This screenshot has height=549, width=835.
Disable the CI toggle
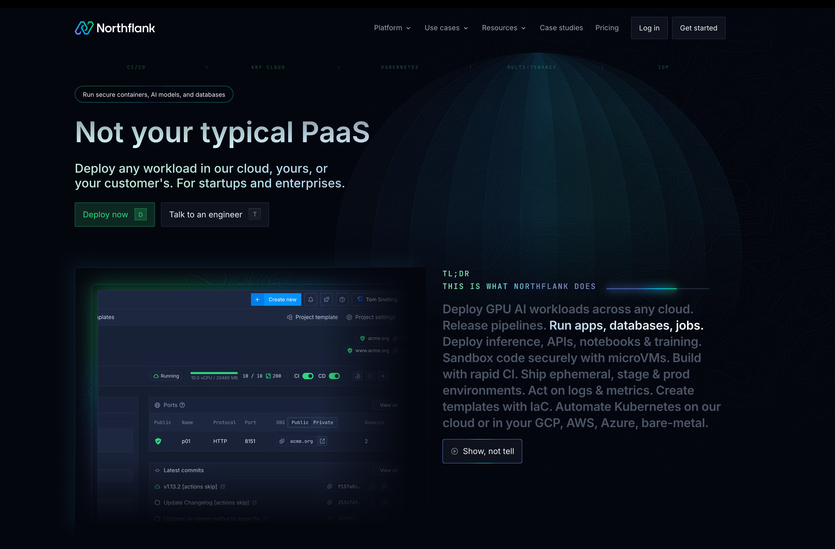(x=308, y=376)
